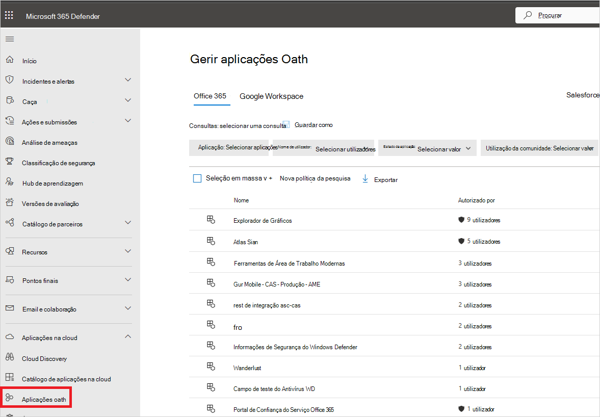Viewport: 600px width, 417px height.
Task: Click the Procurar search field
Action: 561,15
